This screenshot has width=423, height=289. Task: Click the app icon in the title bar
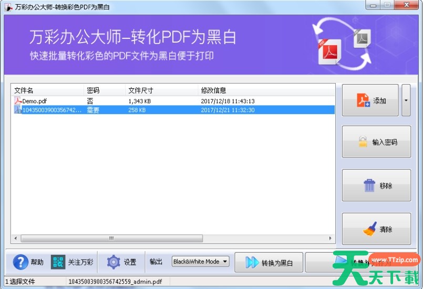point(8,7)
